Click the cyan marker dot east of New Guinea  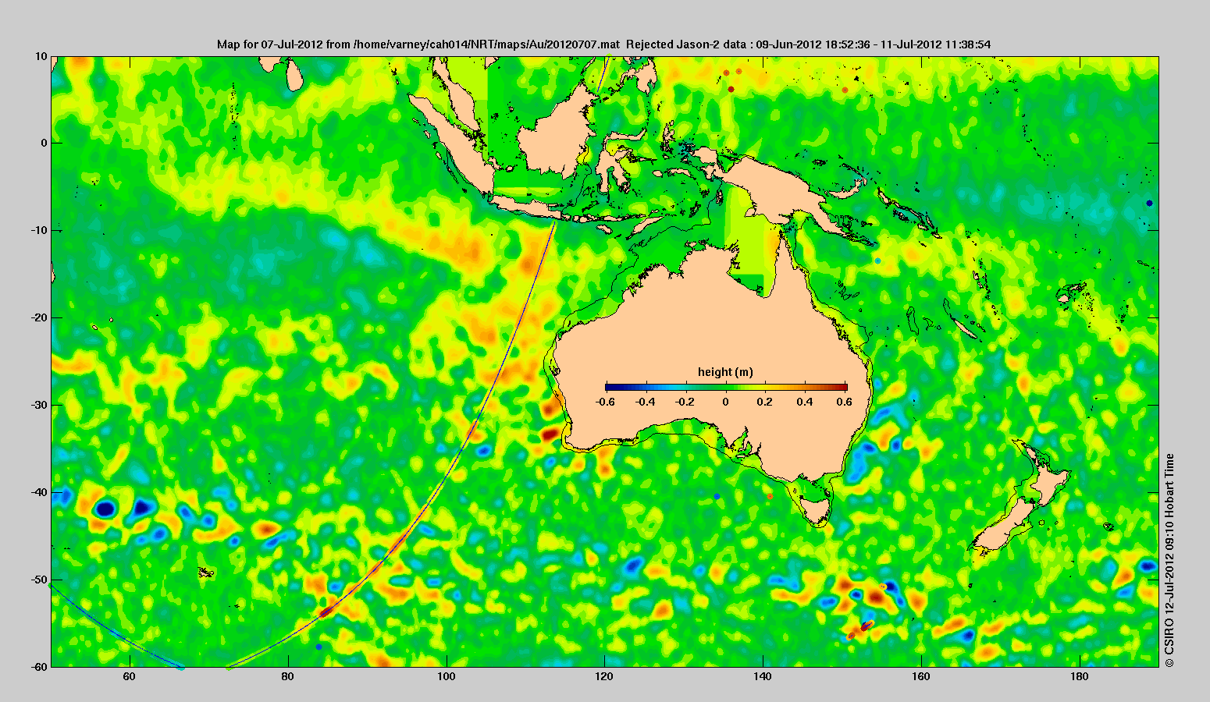pos(877,261)
